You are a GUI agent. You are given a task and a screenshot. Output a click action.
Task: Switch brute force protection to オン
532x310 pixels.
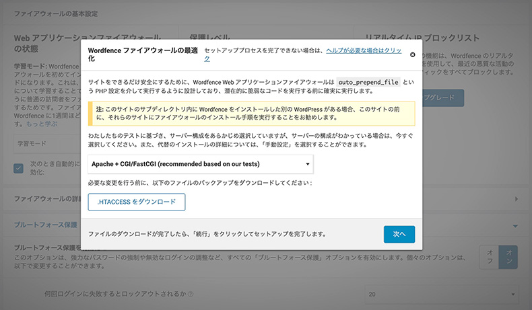click(x=508, y=257)
